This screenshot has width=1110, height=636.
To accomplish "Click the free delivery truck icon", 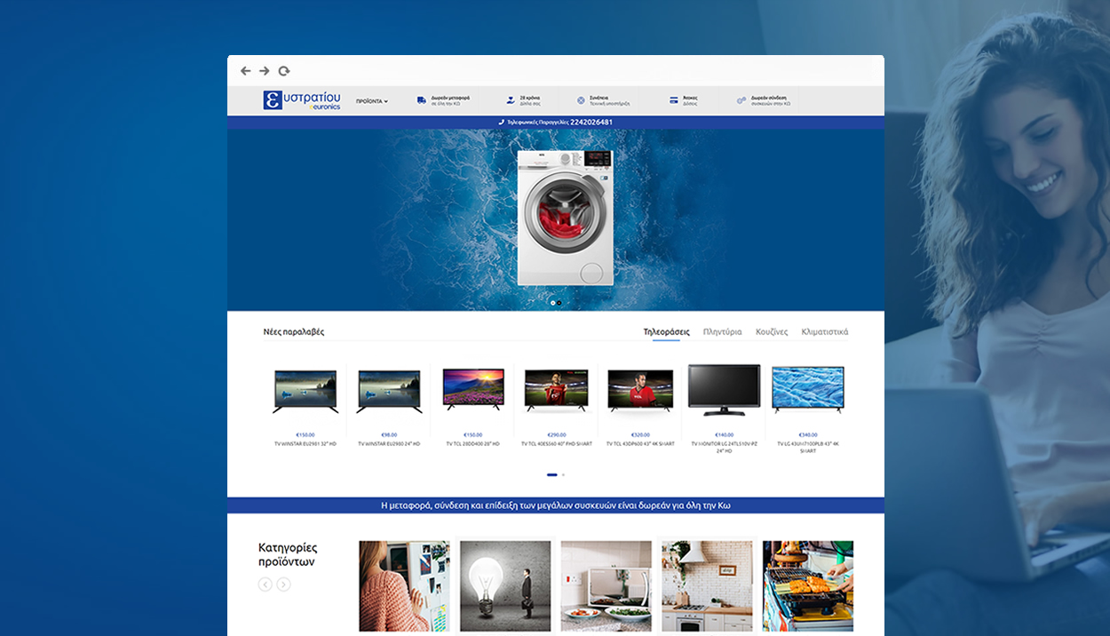I will coord(421,100).
